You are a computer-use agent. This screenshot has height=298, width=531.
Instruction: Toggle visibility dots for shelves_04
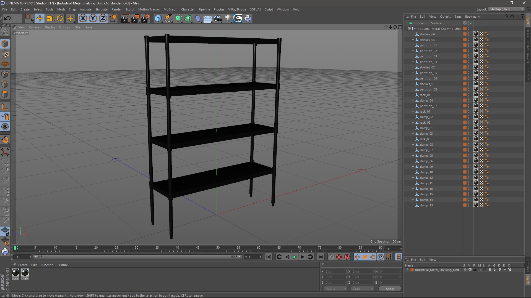[x=469, y=34]
